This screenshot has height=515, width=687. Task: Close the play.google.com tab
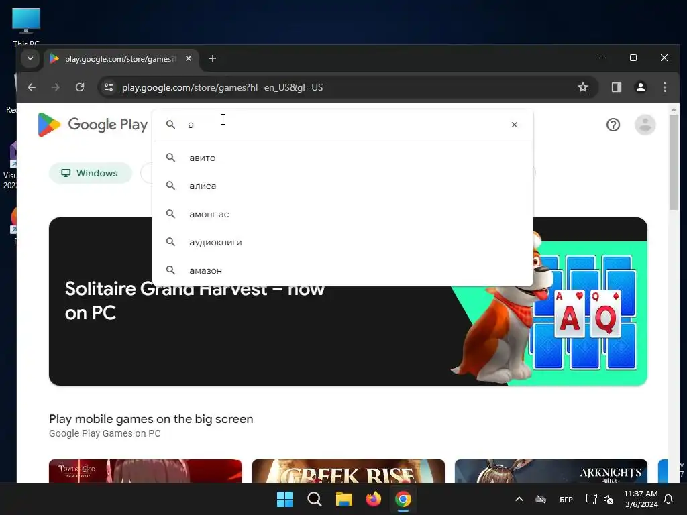click(189, 58)
